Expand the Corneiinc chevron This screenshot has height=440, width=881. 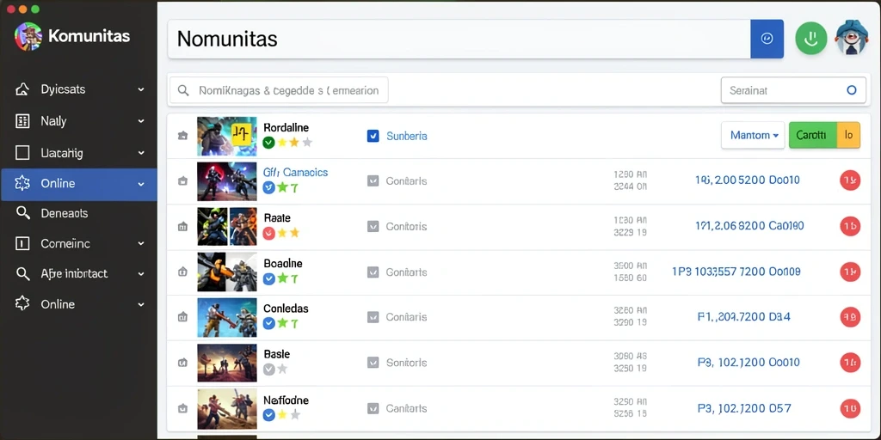coord(141,243)
